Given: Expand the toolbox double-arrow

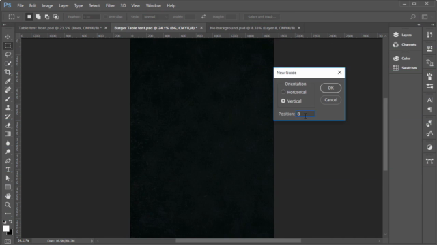Looking at the screenshot, I should 4,24.
